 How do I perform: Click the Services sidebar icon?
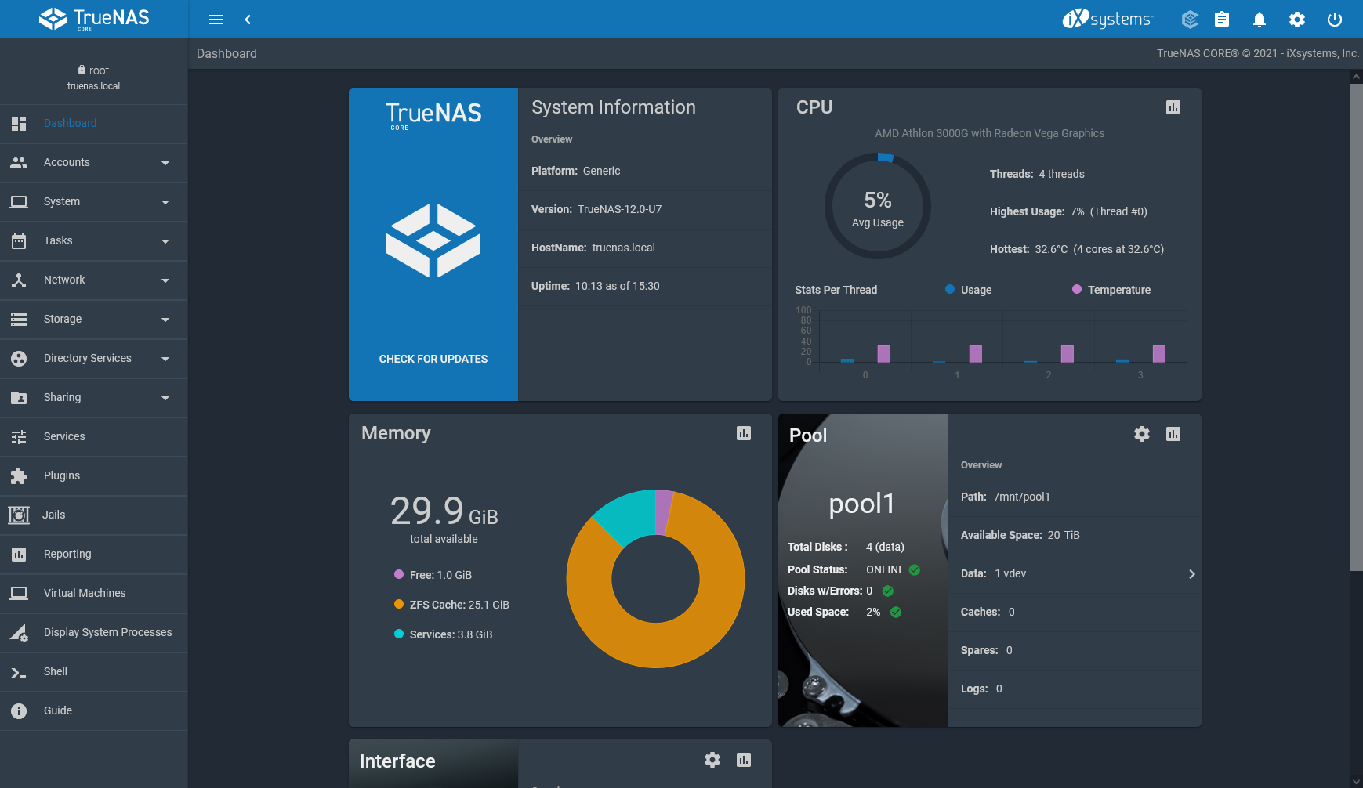19,437
